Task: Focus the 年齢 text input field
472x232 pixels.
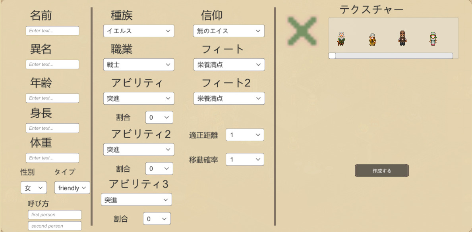Action: click(52, 98)
